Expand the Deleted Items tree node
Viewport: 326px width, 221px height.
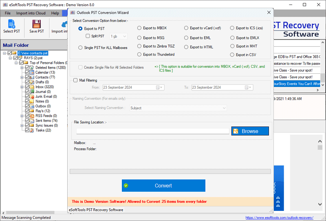(x=22, y=68)
